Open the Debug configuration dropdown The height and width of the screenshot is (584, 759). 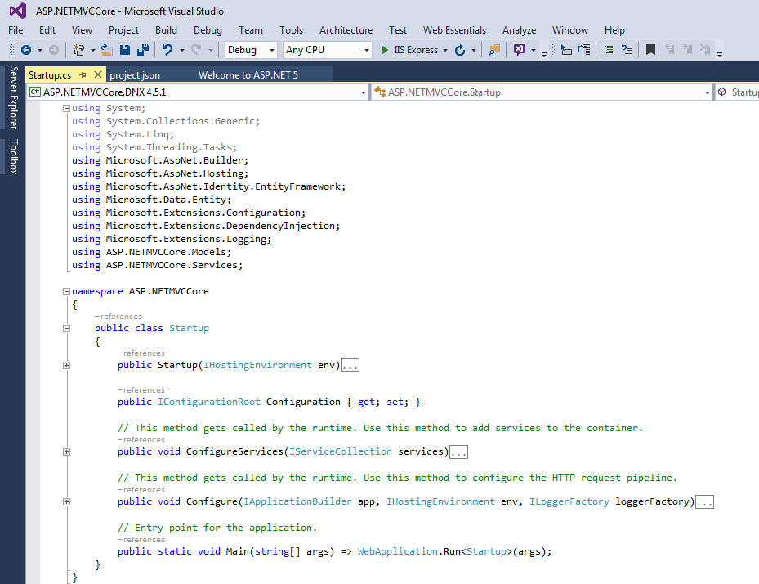click(x=251, y=50)
